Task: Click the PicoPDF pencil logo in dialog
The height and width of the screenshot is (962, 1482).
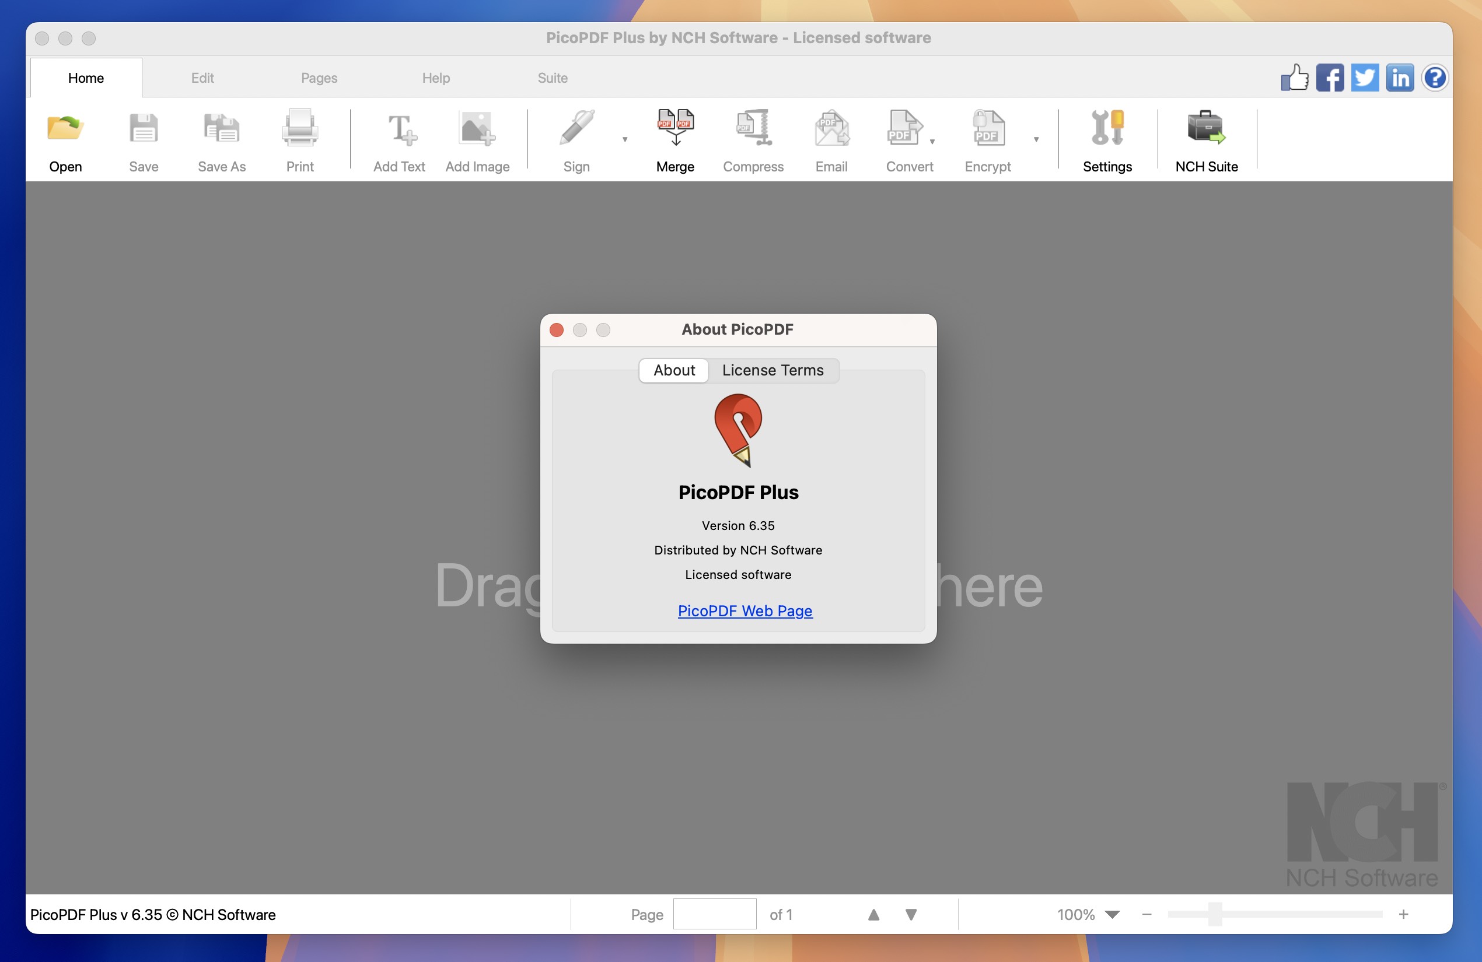Action: tap(739, 431)
